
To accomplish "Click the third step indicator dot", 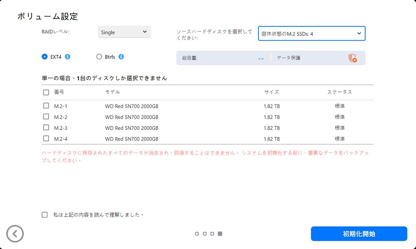I will (212, 234).
